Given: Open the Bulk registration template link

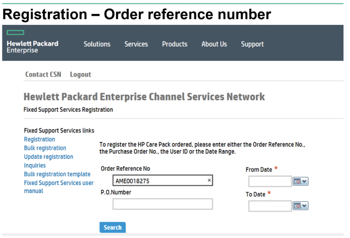Looking at the screenshot, I should point(57,174).
